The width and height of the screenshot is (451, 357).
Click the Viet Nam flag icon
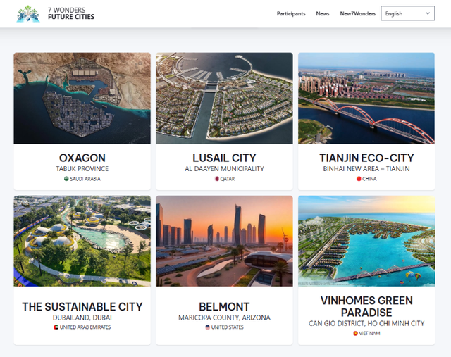(355, 333)
